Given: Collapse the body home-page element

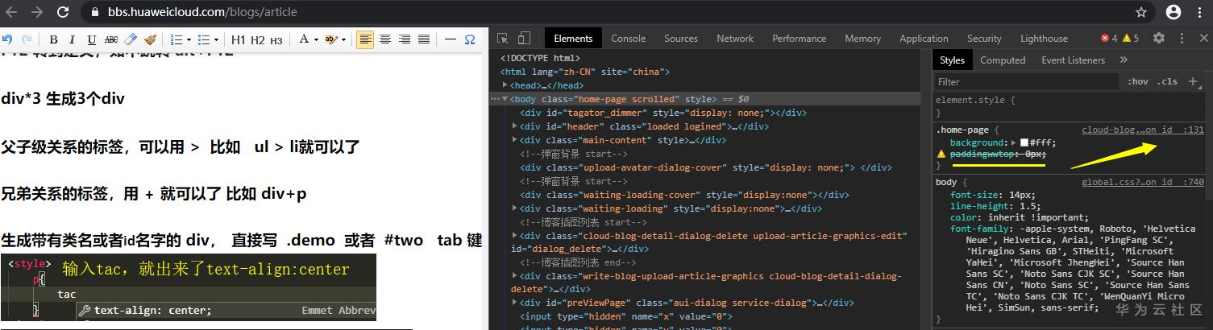Looking at the screenshot, I should click(x=505, y=99).
